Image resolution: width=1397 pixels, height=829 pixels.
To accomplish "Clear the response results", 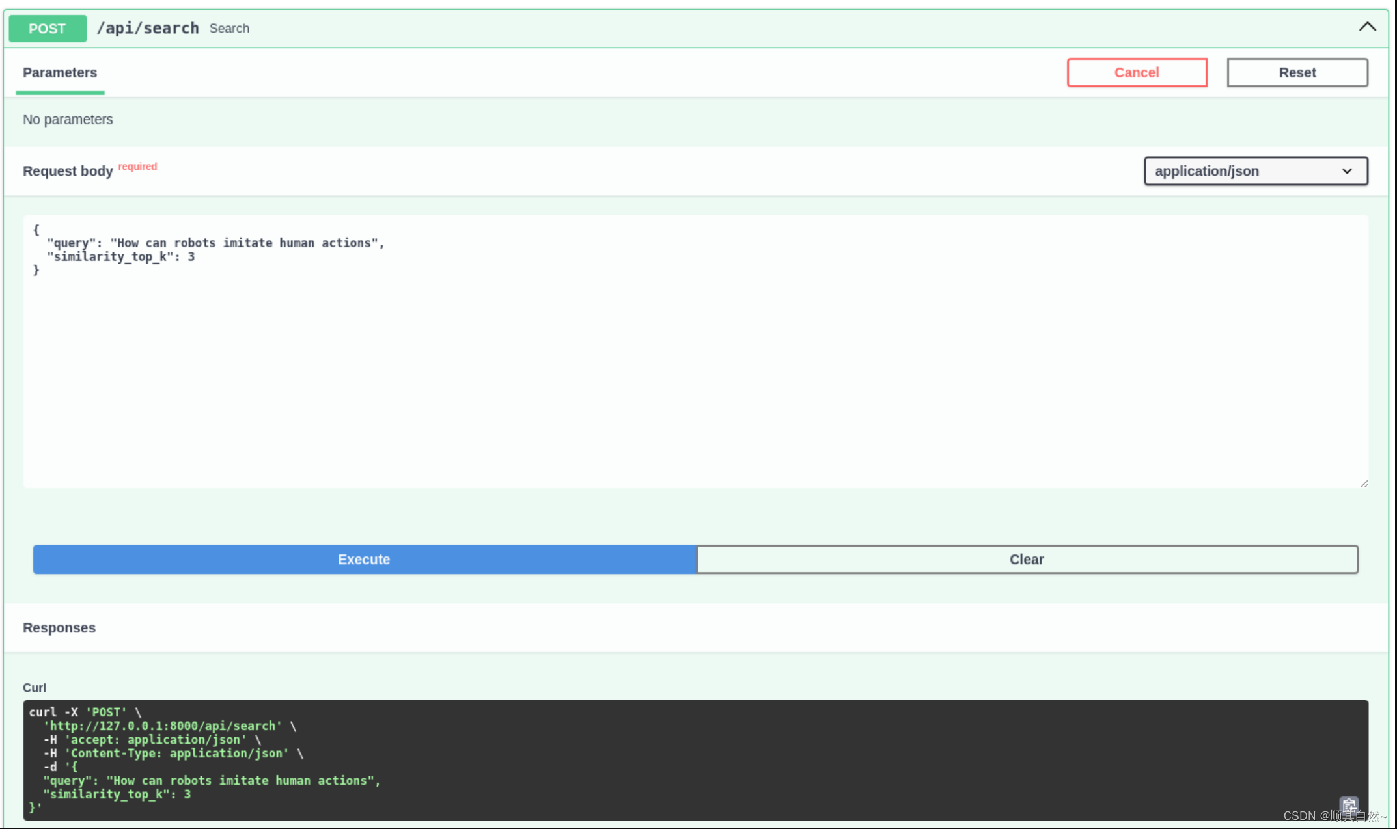I will point(1027,559).
